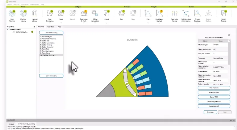Open the Plot tool

148,13
